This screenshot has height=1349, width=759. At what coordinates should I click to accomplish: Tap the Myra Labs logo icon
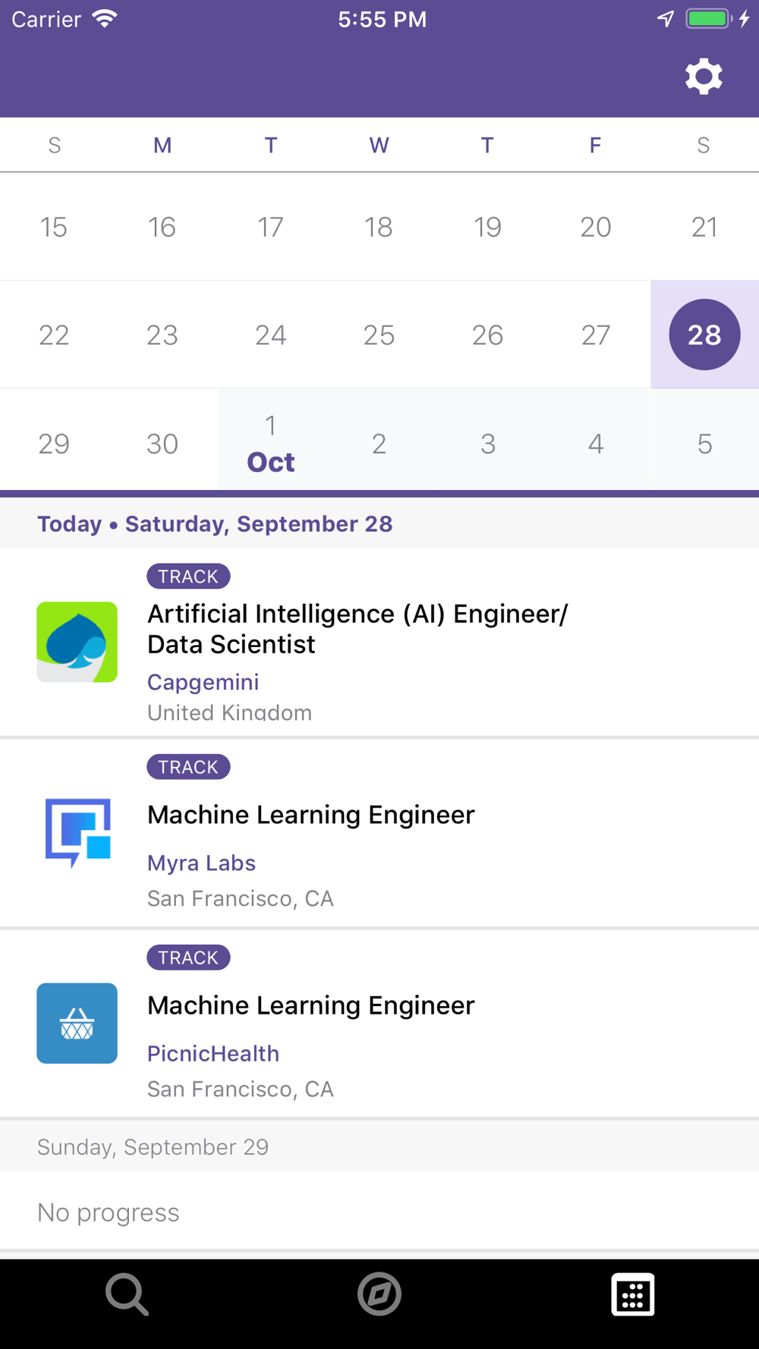tap(77, 832)
